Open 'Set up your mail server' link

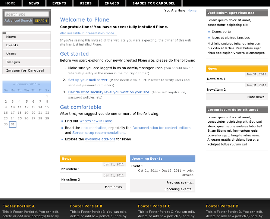(x=88, y=80)
